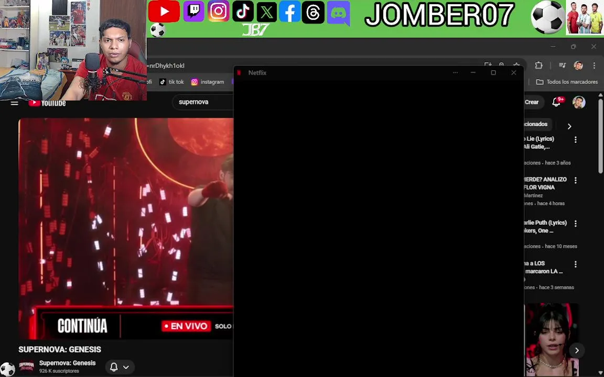
Task: Click the Chrome profile avatar in the toolbar
Action: 578,65
